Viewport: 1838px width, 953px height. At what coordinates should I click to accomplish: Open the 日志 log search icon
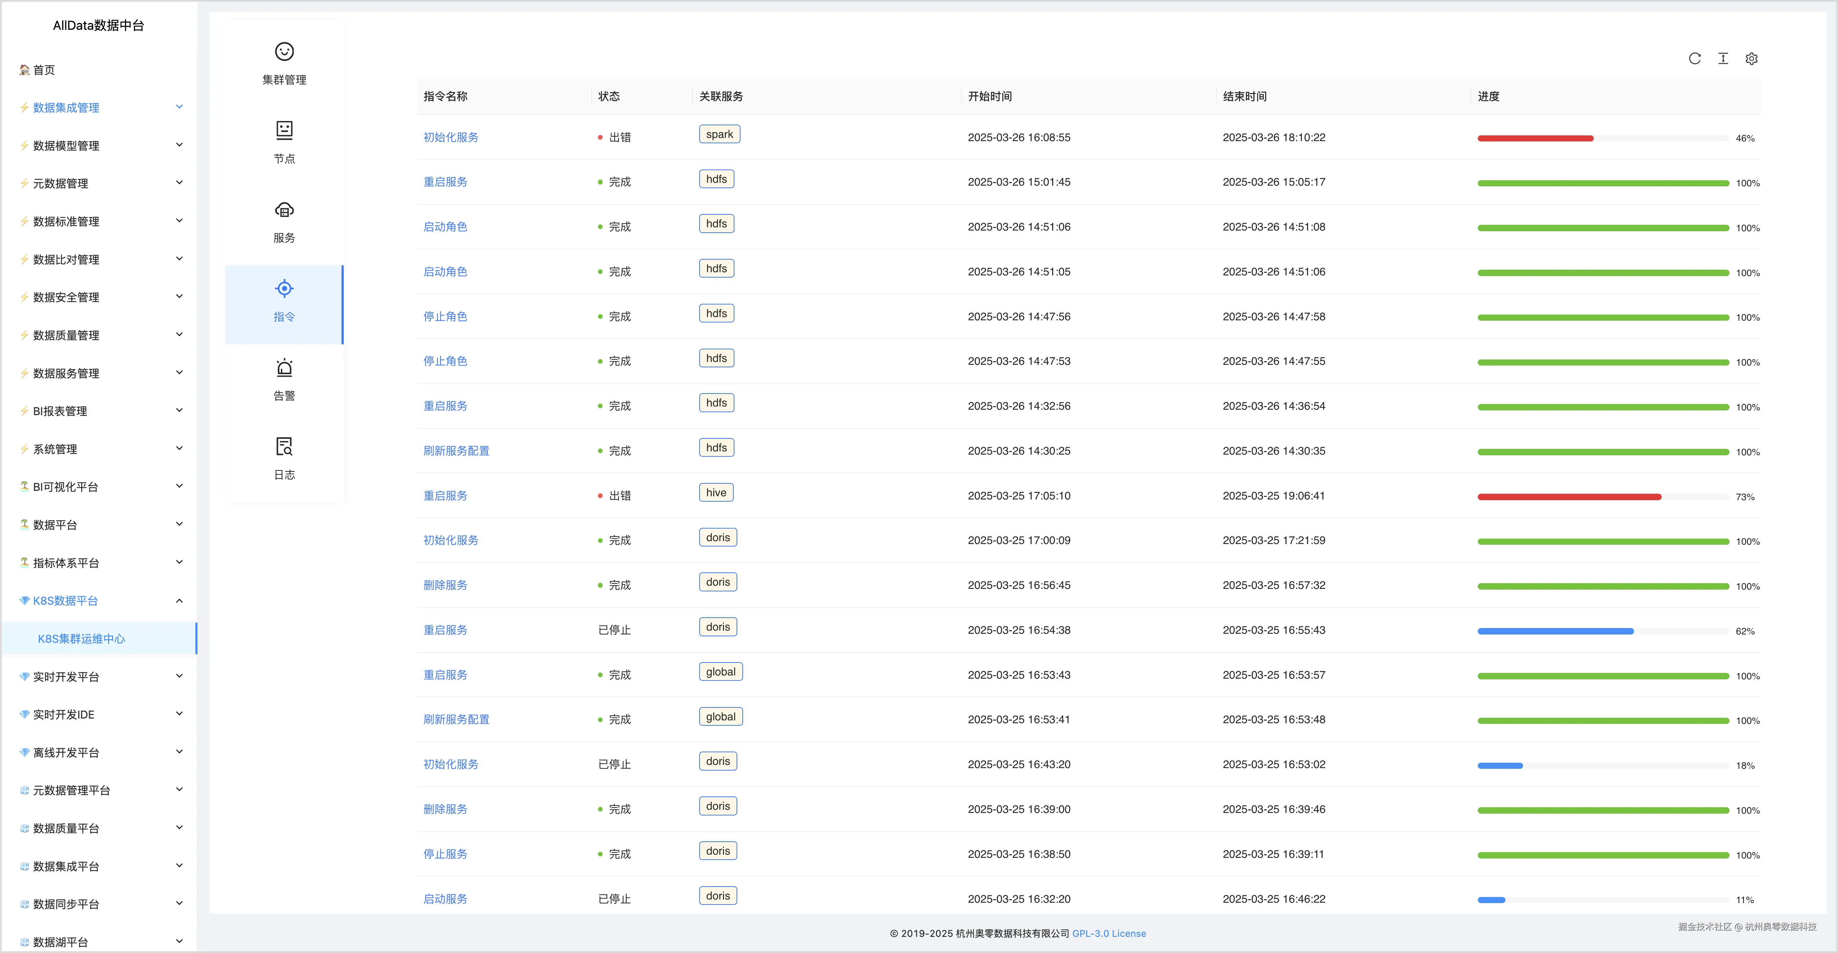click(x=284, y=447)
